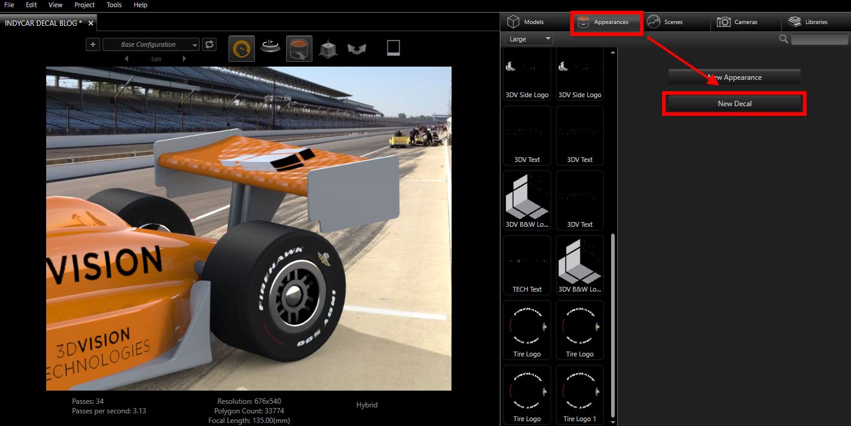Image resolution: width=851 pixels, height=426 pixels.
Task: Click the magnifier search icon
Action: point(783,39)
